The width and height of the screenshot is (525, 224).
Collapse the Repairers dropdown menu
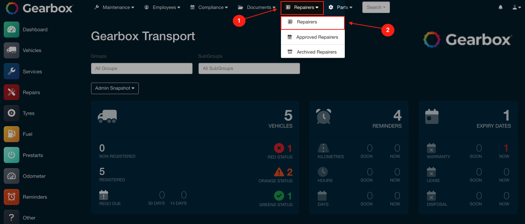[x=302, y=7]
